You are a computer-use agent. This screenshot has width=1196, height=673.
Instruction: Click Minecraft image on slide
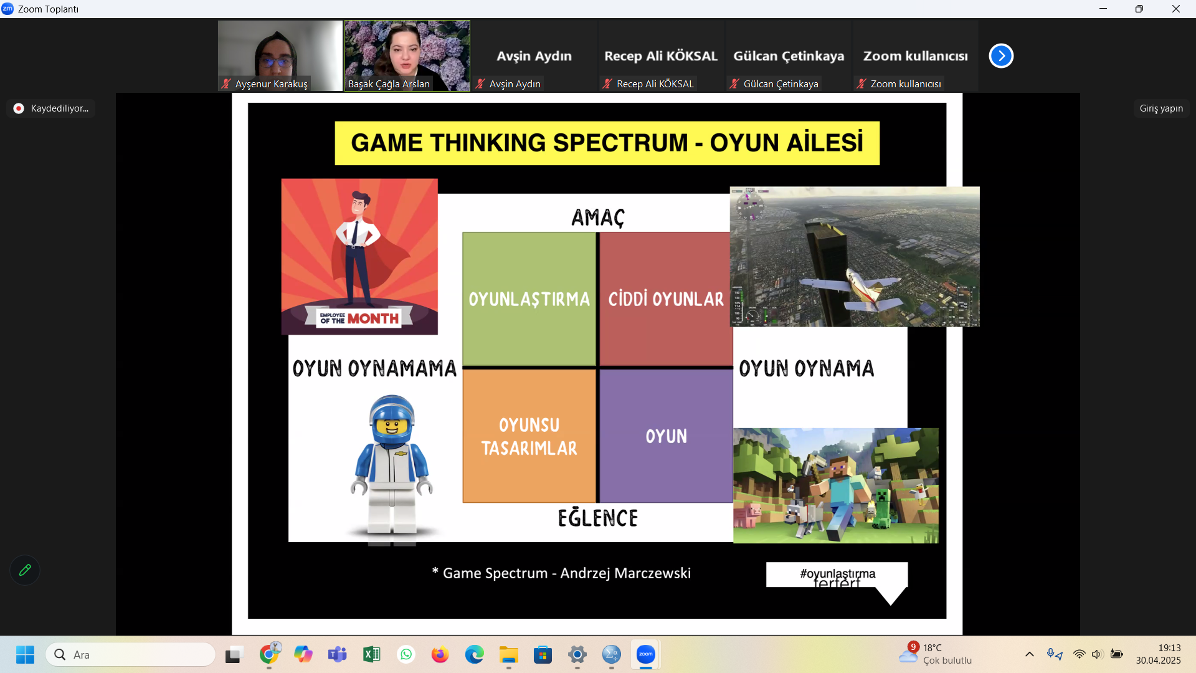(836, 485)
